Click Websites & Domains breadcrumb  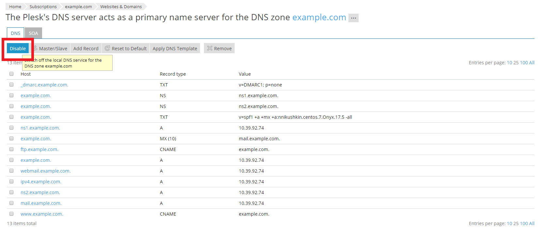click(121, 7)
